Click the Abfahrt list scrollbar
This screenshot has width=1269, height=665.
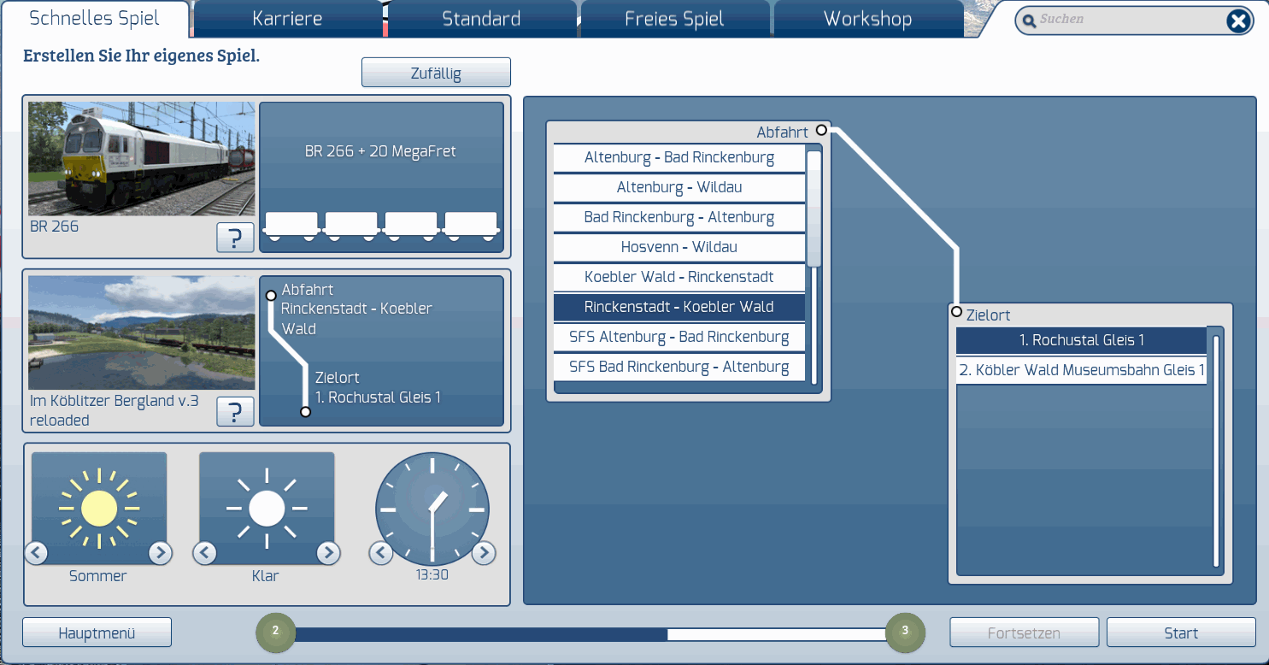pyautogui.click(x=814, y=209)
